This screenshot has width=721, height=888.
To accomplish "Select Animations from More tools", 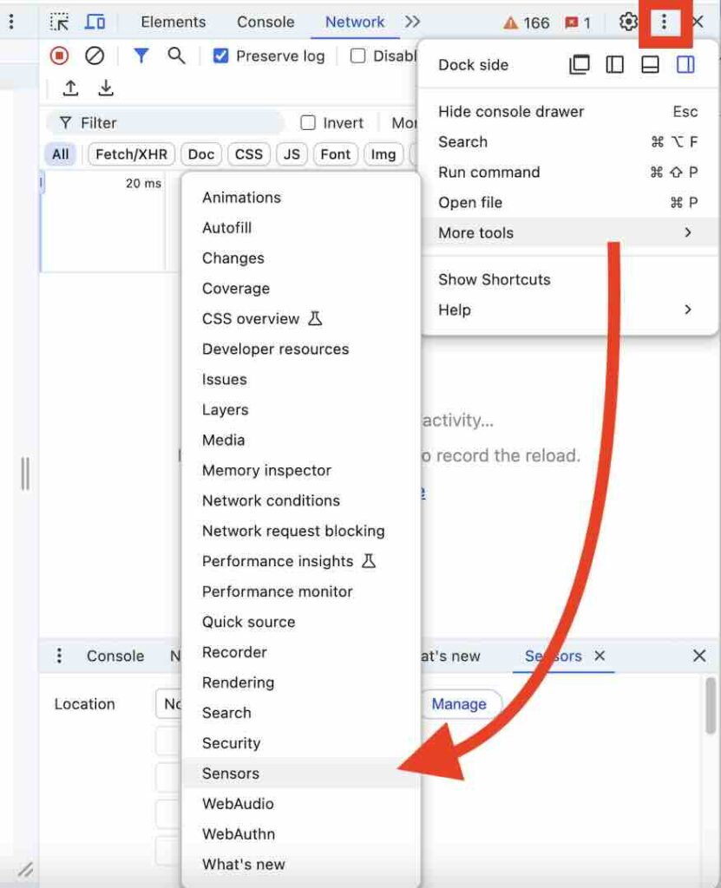I will [301, 197].
